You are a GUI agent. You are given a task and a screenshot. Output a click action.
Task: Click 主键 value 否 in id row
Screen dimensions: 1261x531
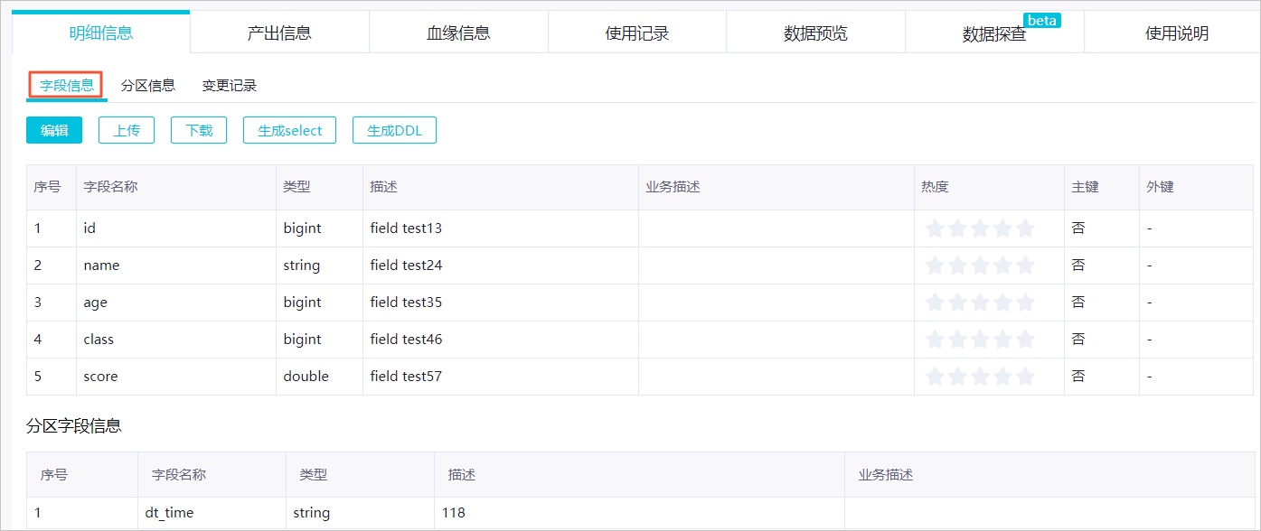[x=1078, y=228]
